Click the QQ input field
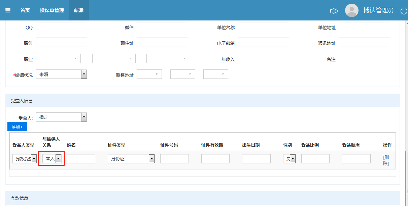 point(62,27)
